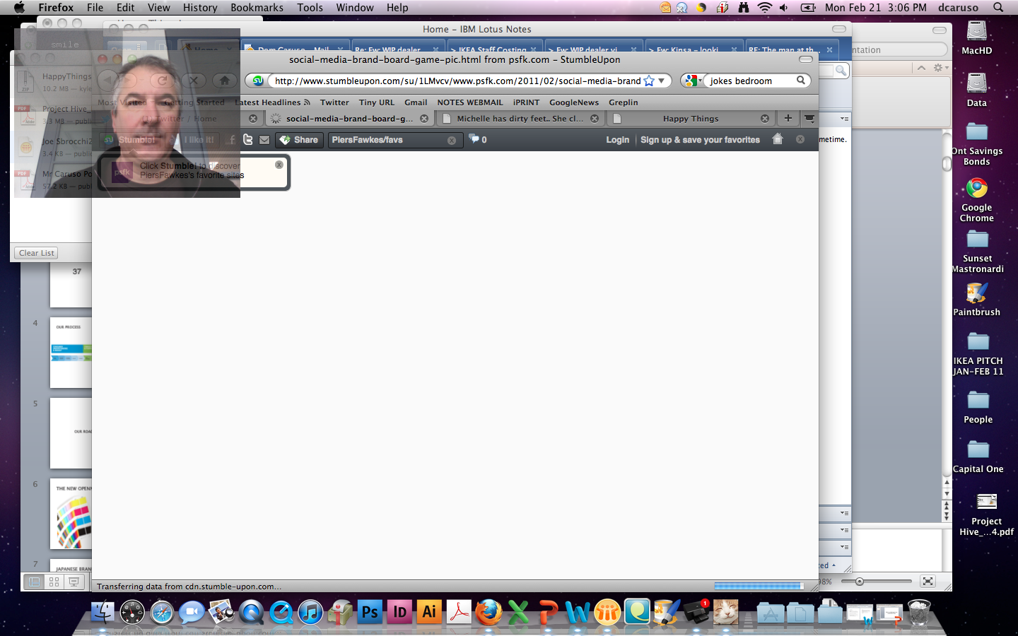Click the bookmark star in the URL bar

649,81
